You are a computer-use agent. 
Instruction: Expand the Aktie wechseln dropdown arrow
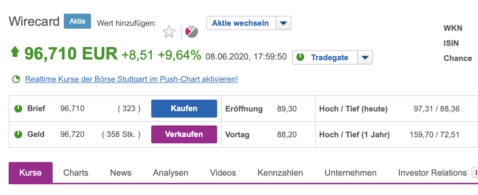pos(283,23)
